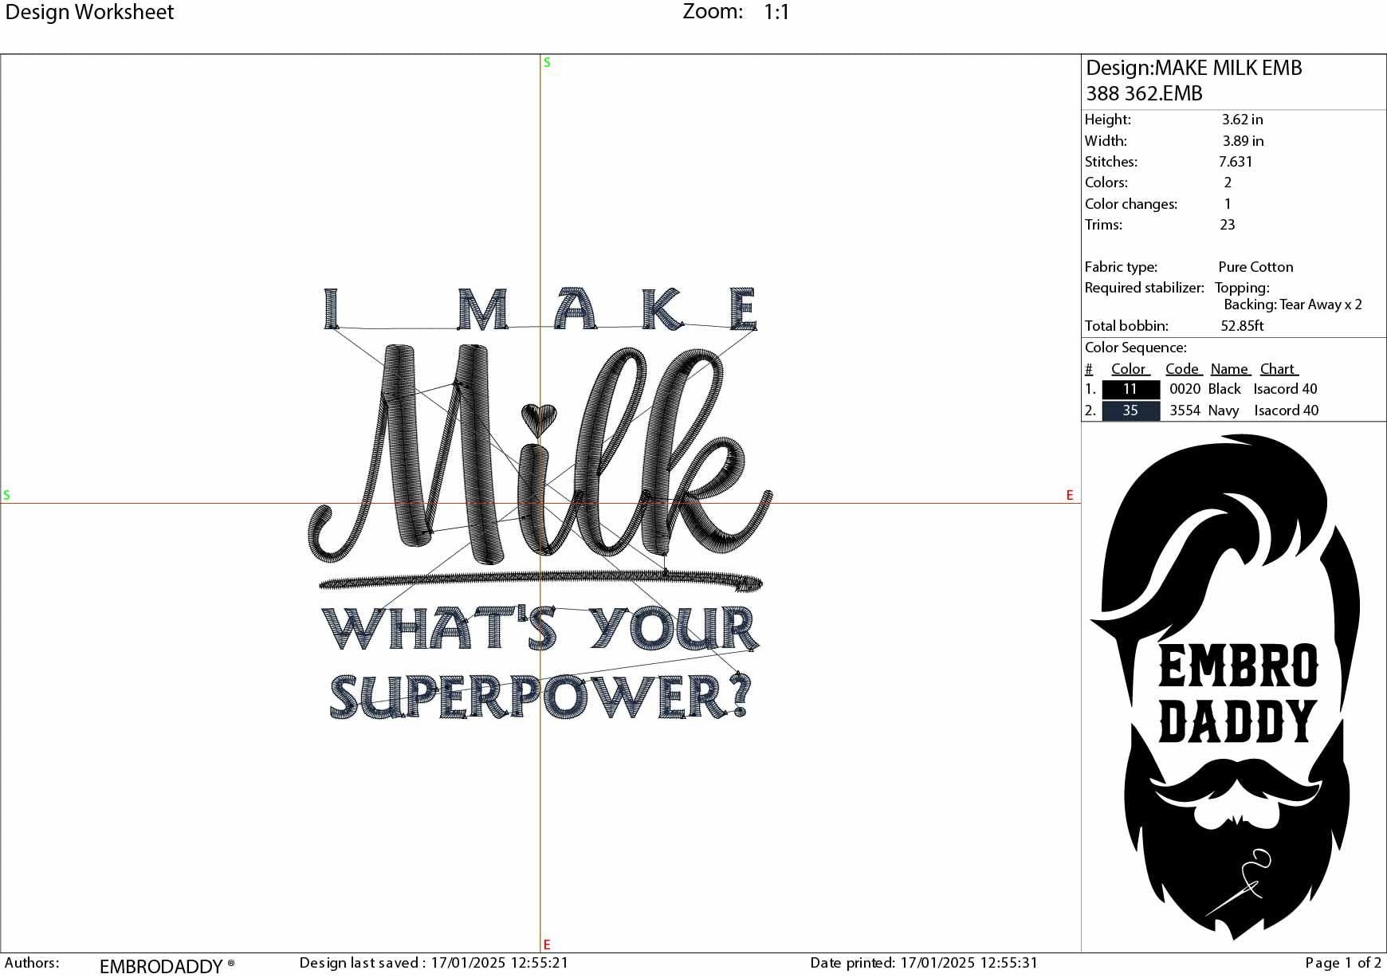The width and height of the screenshot is (1387, 978).
Task: Click the navy color swatch numbered 35
Action: point(1130,410)
